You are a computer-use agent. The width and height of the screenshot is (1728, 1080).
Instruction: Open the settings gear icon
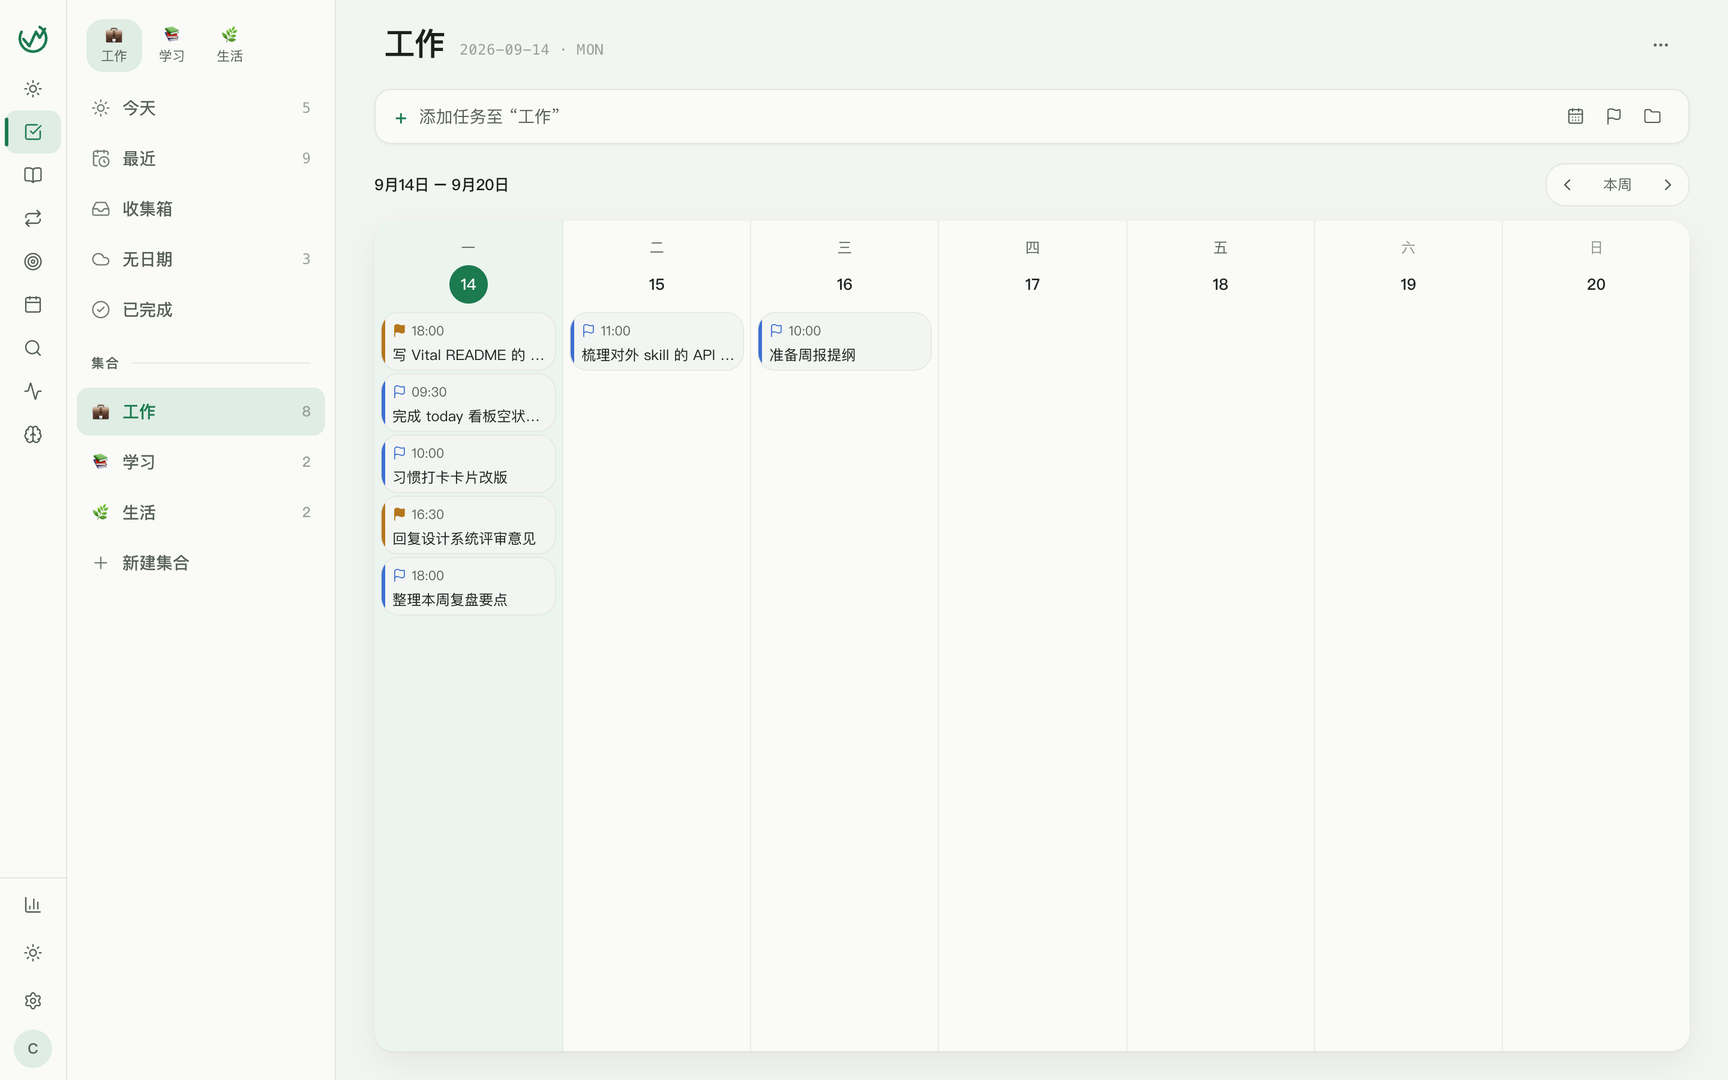coord(33,1001)
